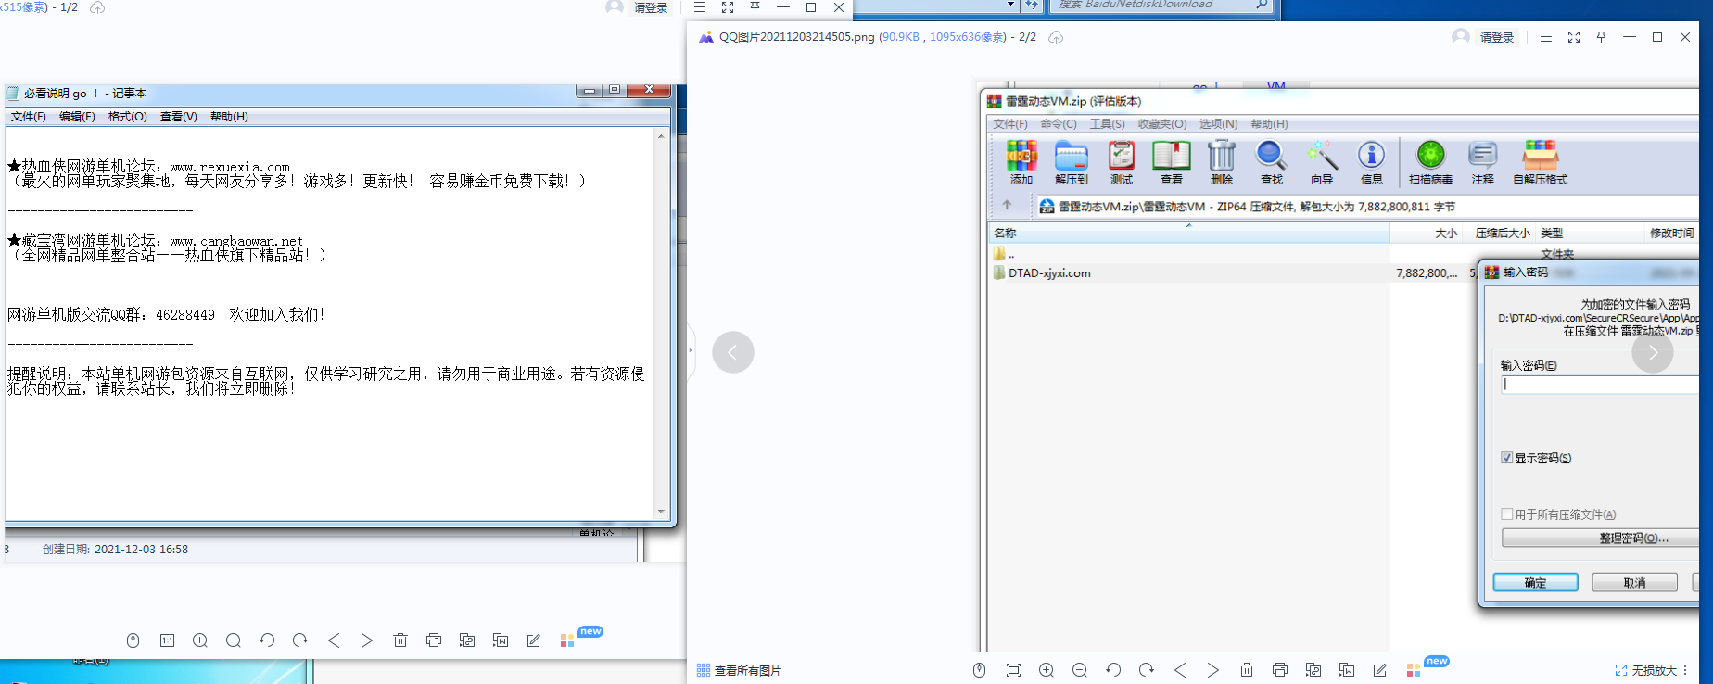1713x684 pixels.
Task: Open the colorful 'new' apps icon in the 1/2 viewer
Action: 567,640
